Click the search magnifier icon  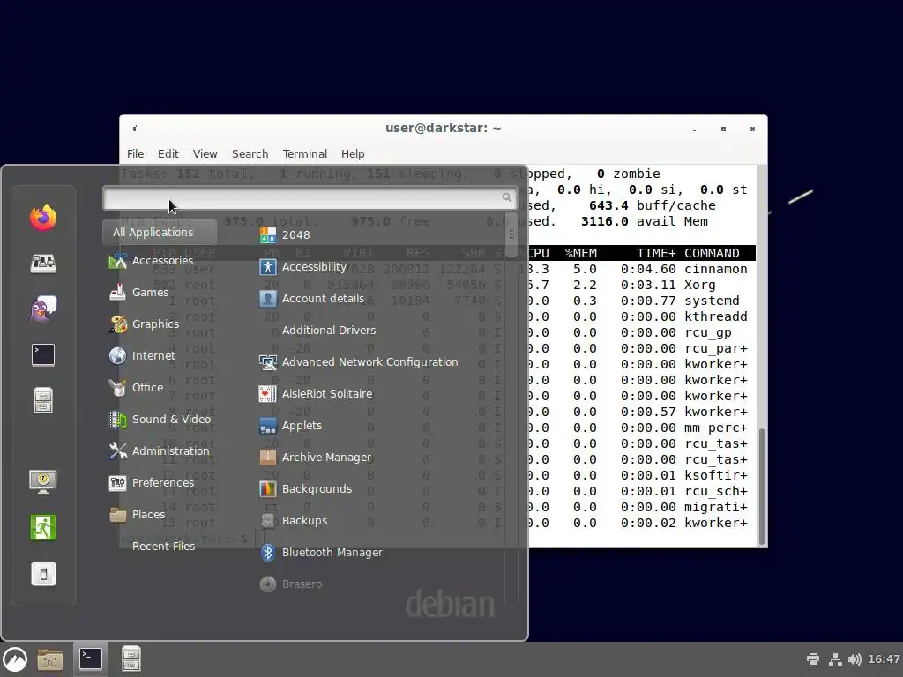(506, 197)
